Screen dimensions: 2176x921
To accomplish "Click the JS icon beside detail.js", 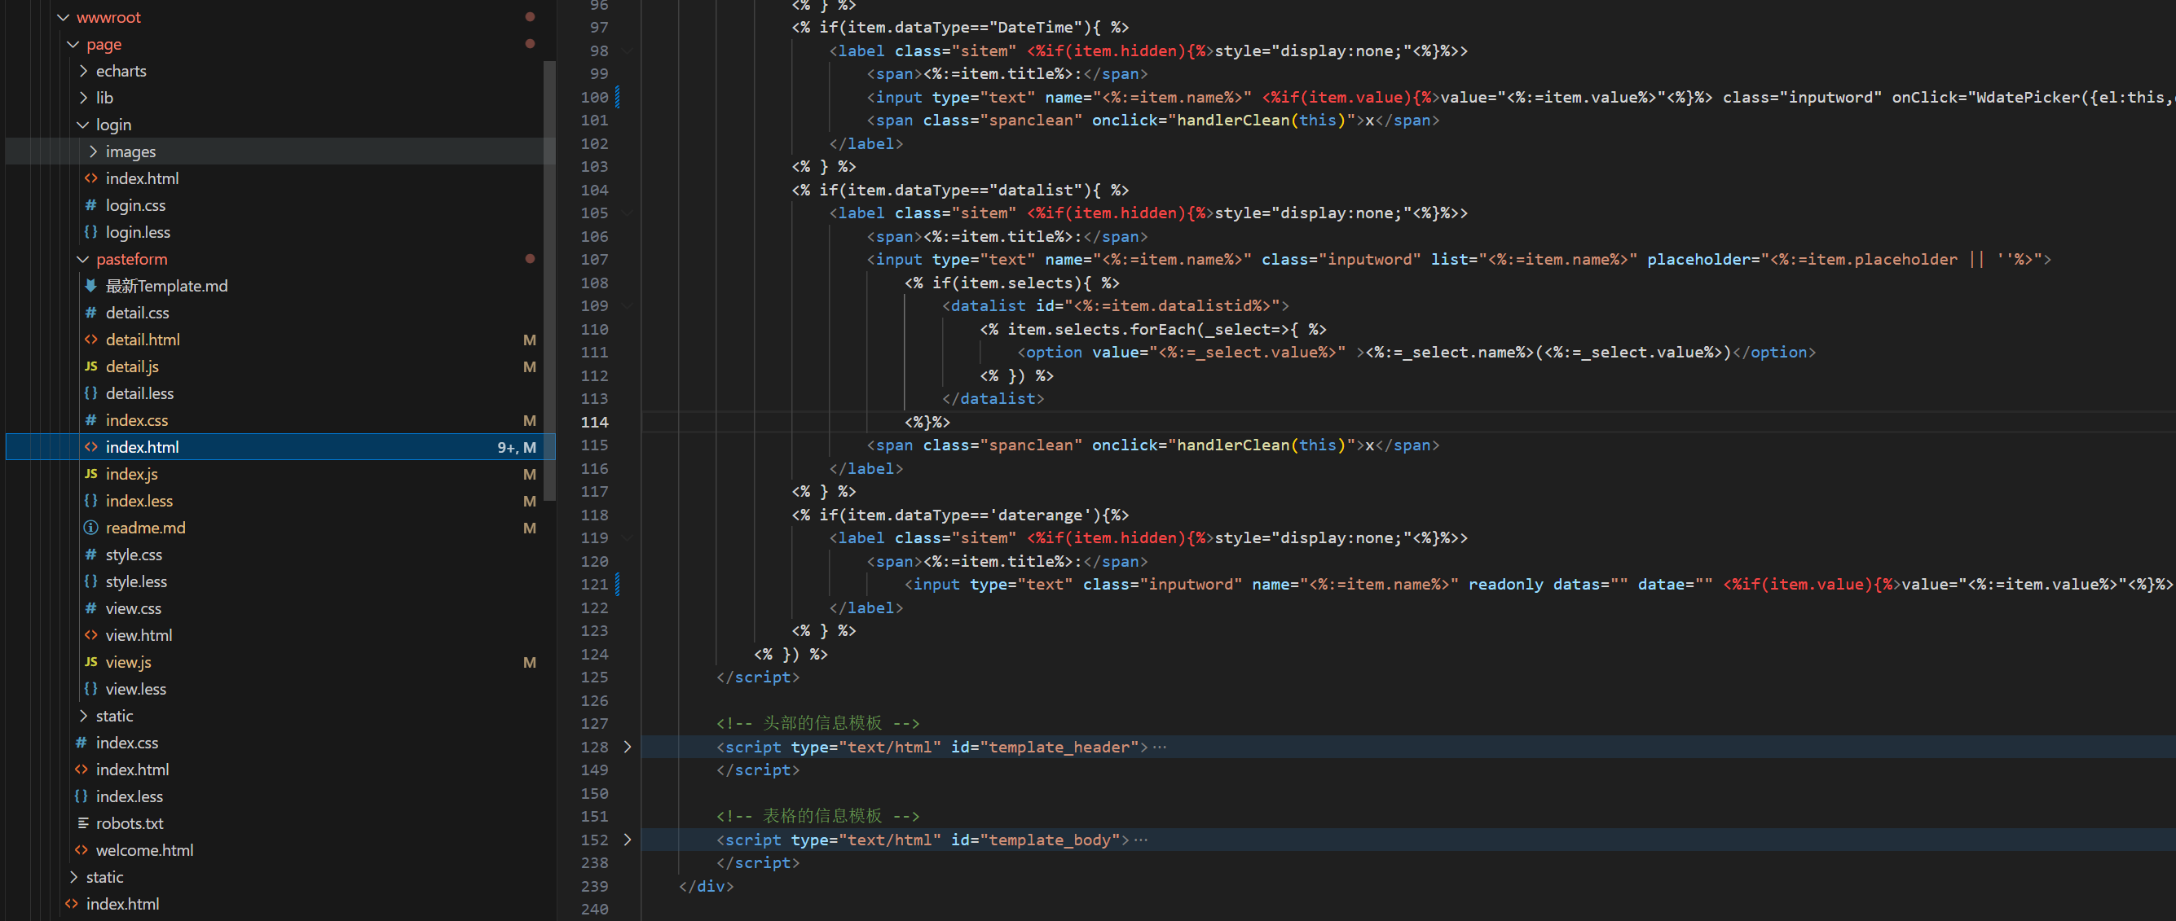I will coord(90,366).
